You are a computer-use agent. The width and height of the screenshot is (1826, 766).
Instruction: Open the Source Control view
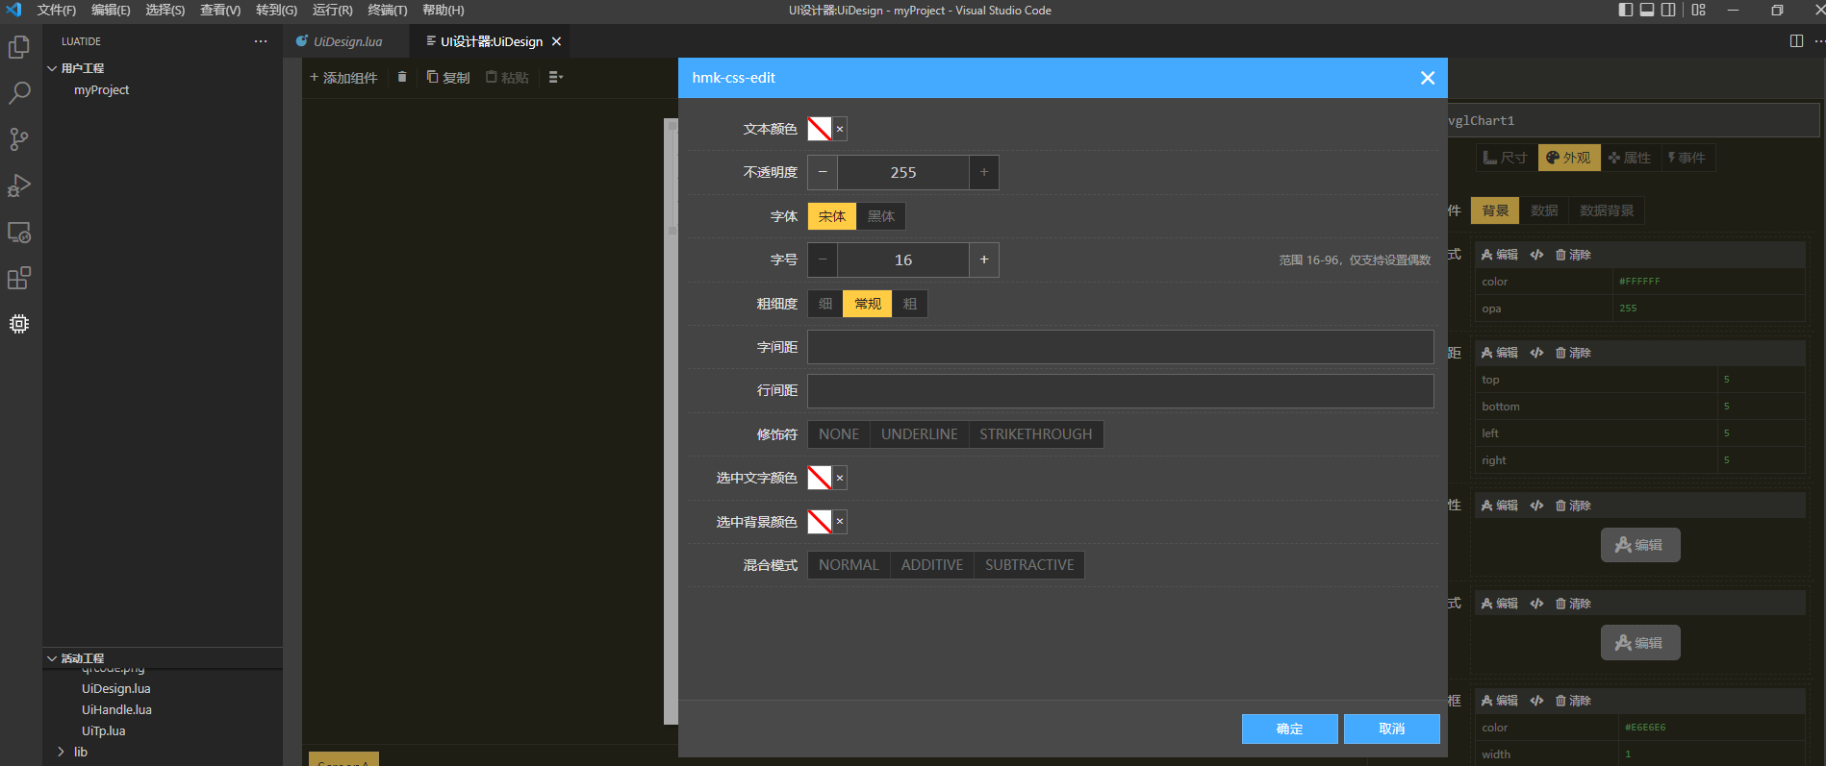(19, 139)
